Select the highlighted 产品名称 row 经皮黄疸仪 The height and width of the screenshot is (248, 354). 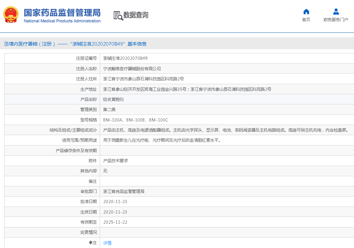click(x=114, y=99)
